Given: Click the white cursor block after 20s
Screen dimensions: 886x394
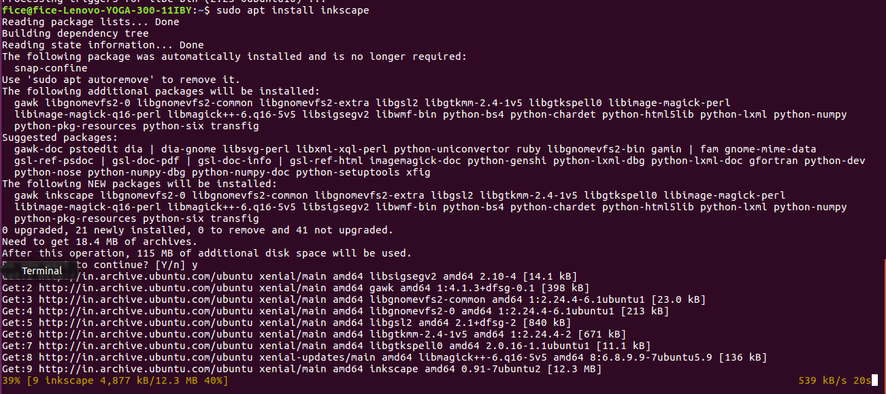Looking at the screenshot, I should pos(874,380).
